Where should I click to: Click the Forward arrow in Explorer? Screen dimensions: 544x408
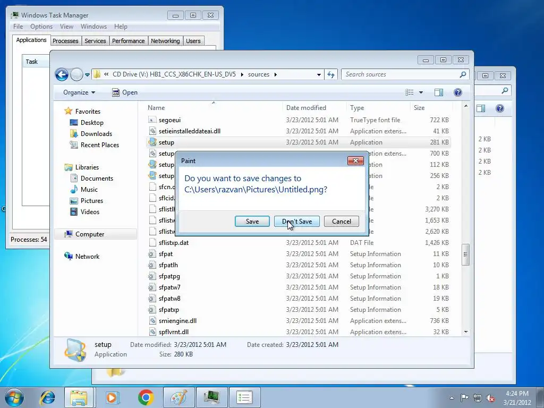[76, 74]
